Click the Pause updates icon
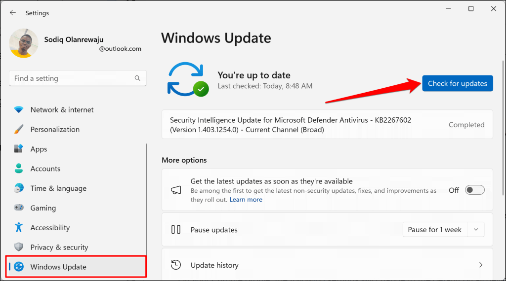This screenshot has width=506, height=281. click(176, 230)
